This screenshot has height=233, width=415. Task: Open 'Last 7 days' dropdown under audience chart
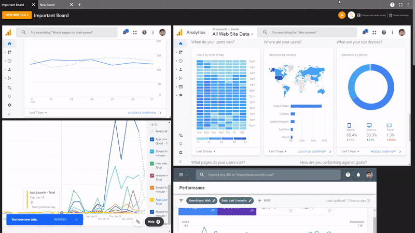[x=38, y=112]
